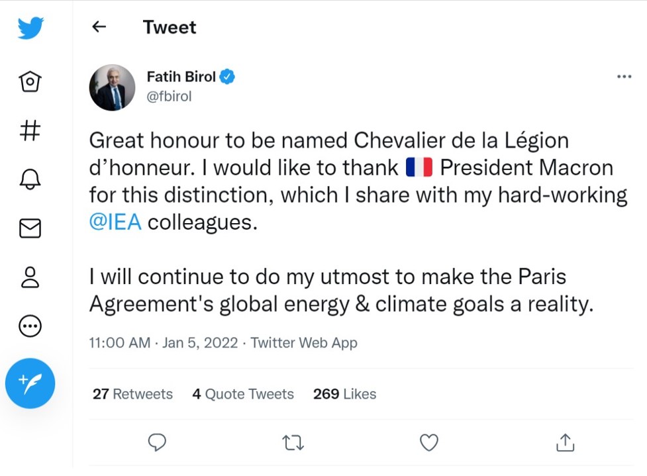Click the Twitter Web App source link
The width and height of the screenshot is (647, 476).
[x=304, y=343]
